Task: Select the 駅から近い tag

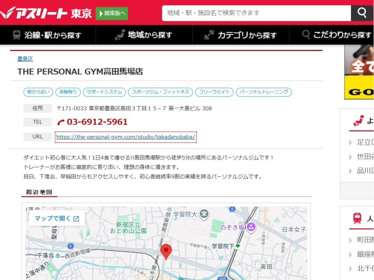Action: coord(38,92)
